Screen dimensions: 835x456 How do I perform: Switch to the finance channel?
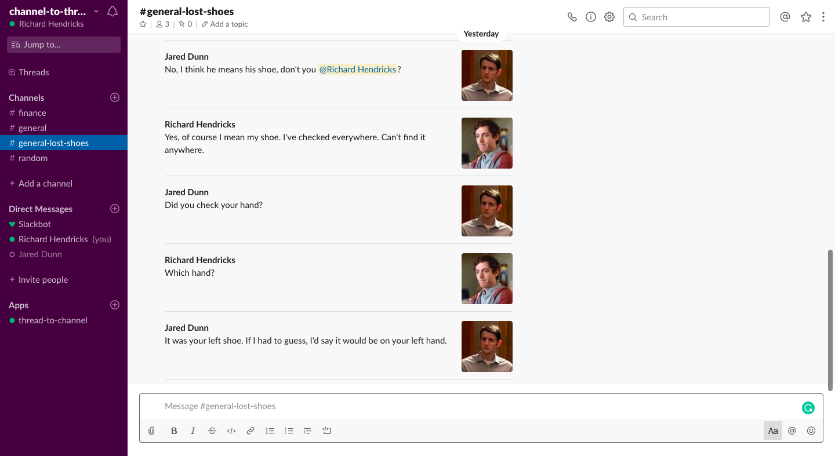64,113
